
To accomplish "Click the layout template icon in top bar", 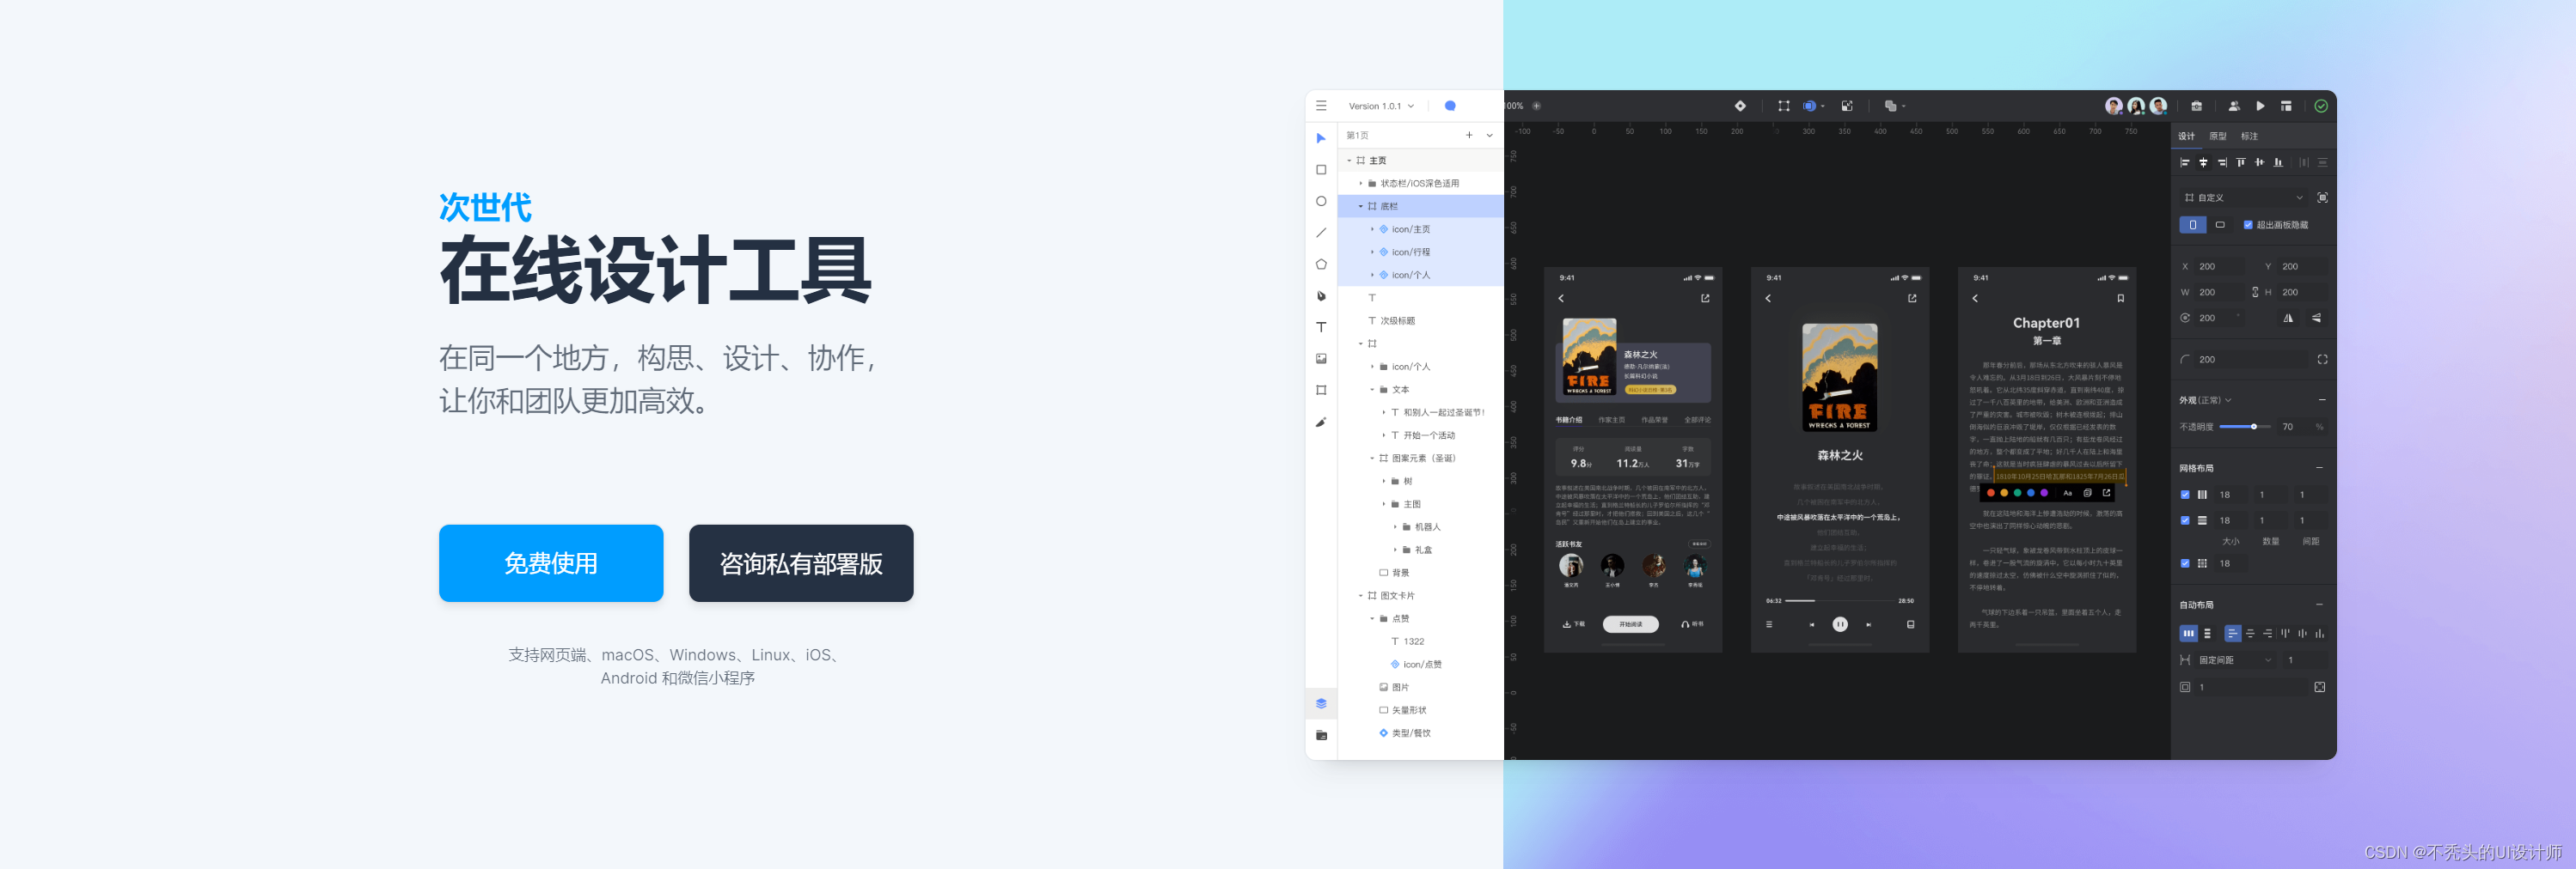I will pos(2286,106).
